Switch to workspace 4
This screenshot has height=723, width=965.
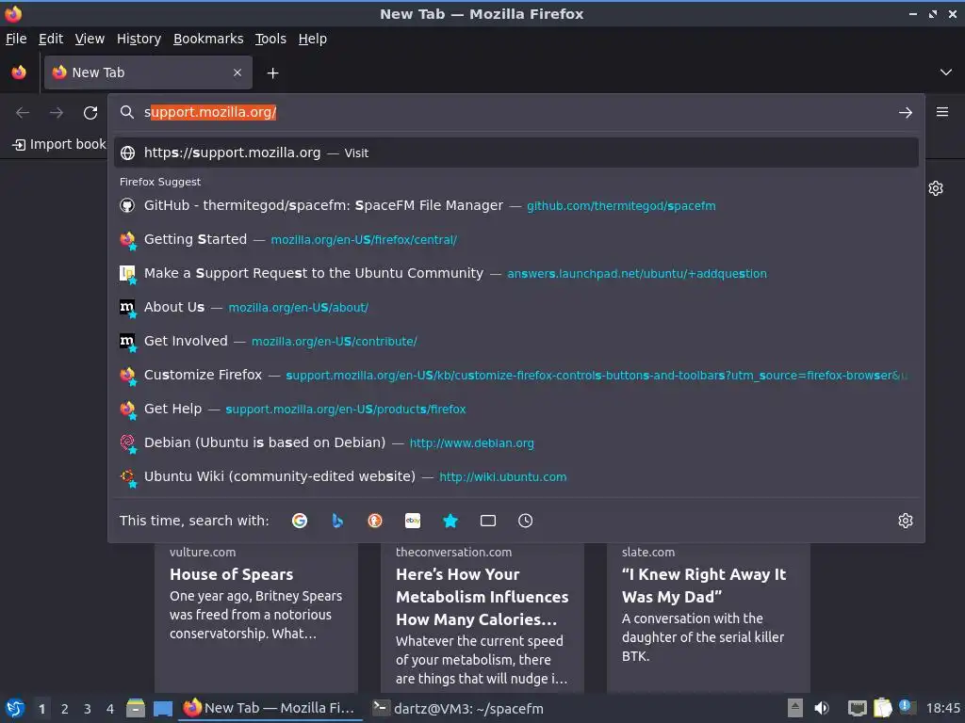pos(110,709)
